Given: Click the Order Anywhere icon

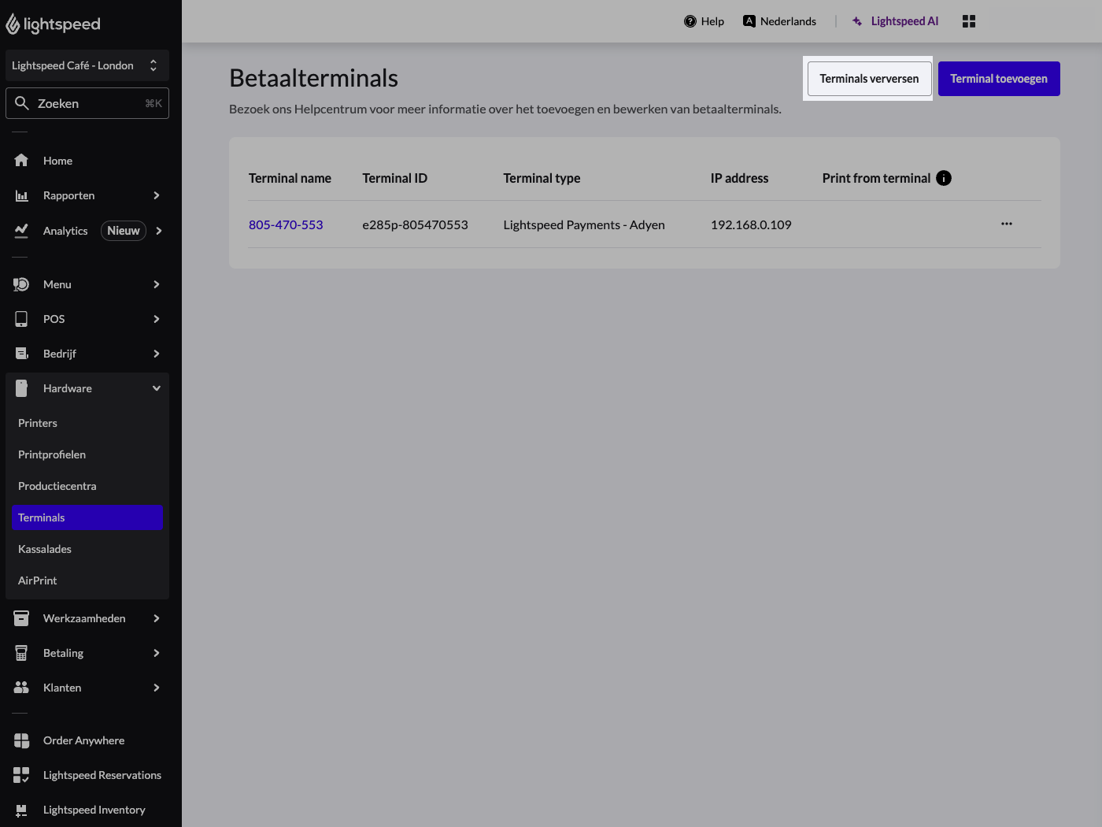Looking at the screenshot, I should 21,740.
